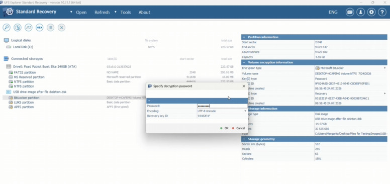The width and height of the screenshot is (390, 184).
Task: Close the Specify decryption password dialog
Action: click(x=244, y=86)
